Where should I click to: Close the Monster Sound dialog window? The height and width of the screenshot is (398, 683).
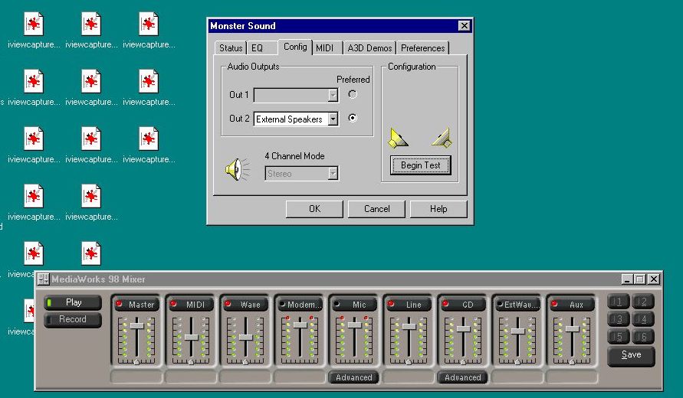pos(465,26)
